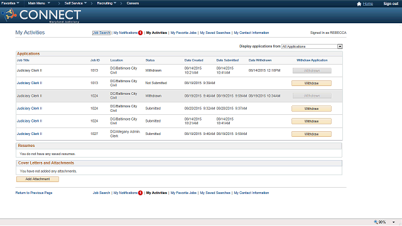Open the Favorites dropdown menu
The image size is (402, 226).
[10, 3]
